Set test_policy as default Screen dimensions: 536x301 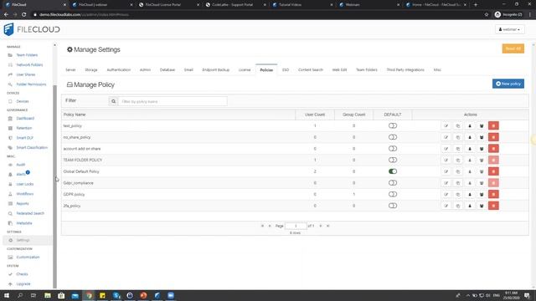click(393, 126)
